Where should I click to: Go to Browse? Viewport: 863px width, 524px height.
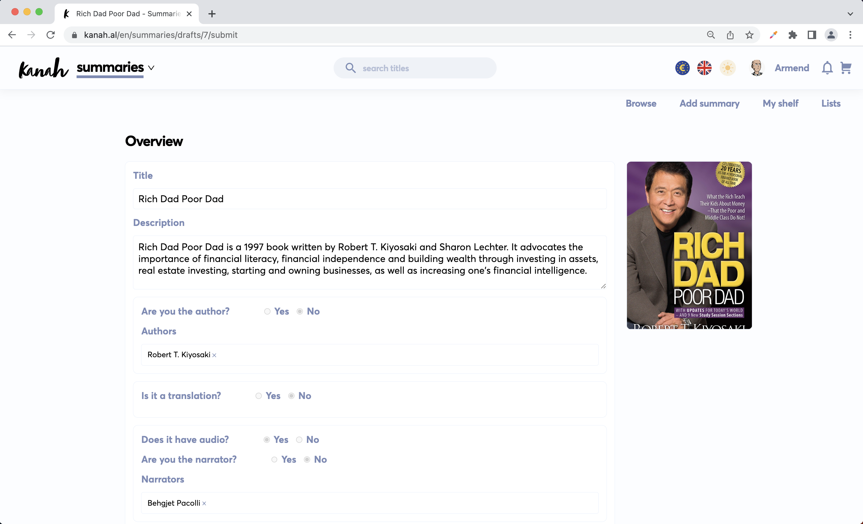tap(641, 103)
